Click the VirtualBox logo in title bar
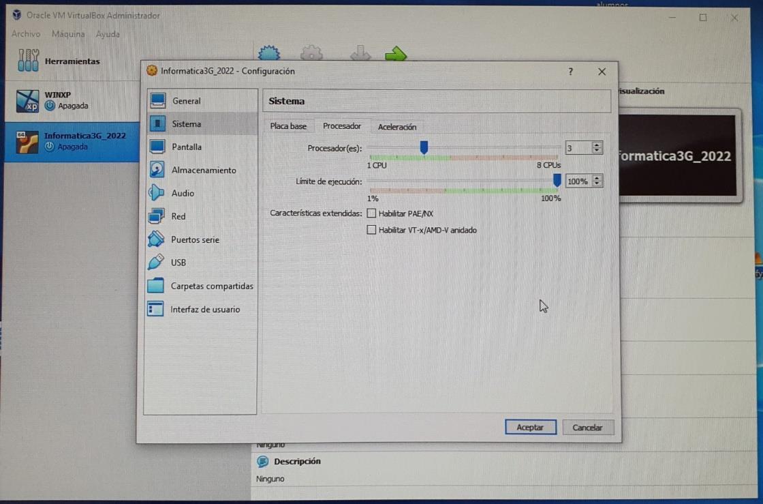 [17, 14]
